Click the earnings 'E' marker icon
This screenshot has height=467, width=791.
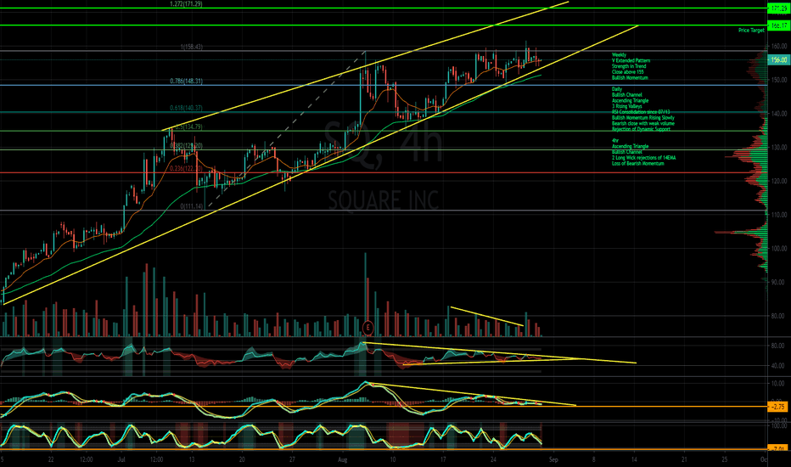click(367, 328)
